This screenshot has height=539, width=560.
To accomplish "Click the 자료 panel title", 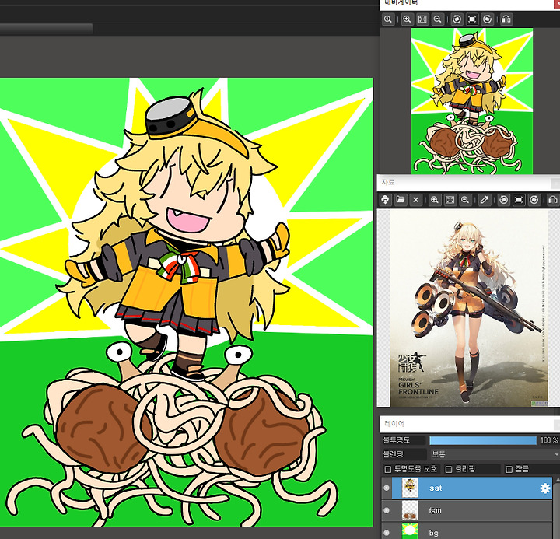I will tap(388, 182).
